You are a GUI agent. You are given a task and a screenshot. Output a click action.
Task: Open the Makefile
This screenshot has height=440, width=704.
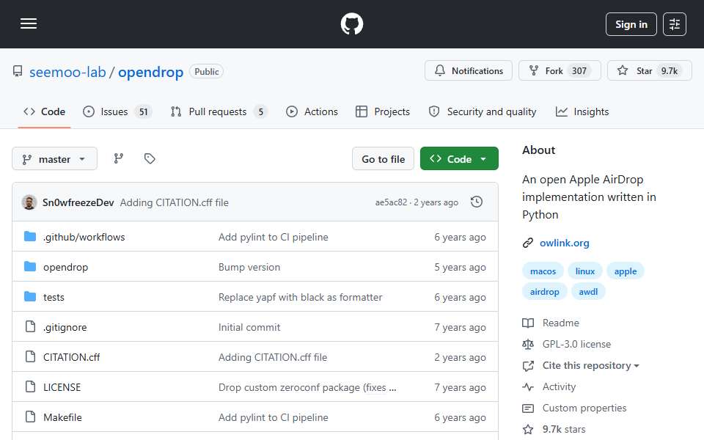point(62,417)
